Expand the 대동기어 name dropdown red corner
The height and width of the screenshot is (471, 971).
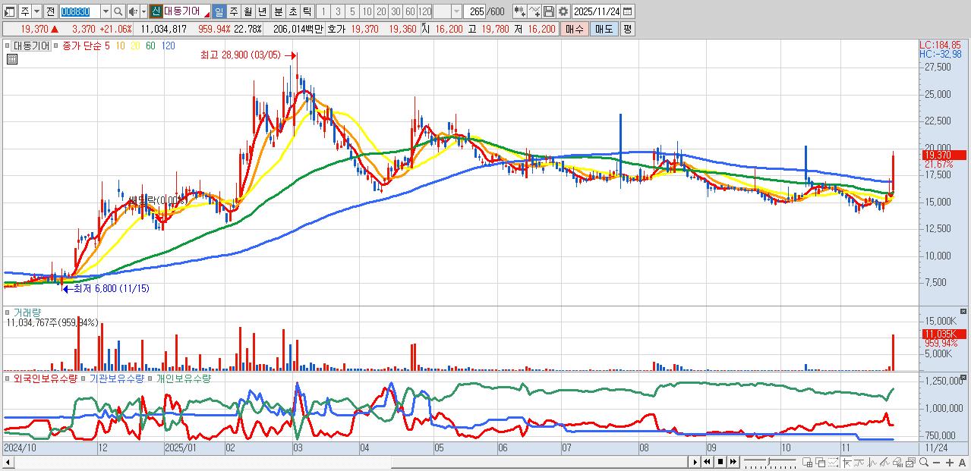pos(207,14)
